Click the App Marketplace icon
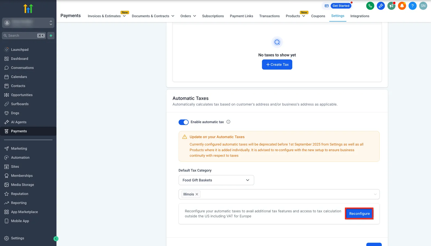 tap(6, 212)
